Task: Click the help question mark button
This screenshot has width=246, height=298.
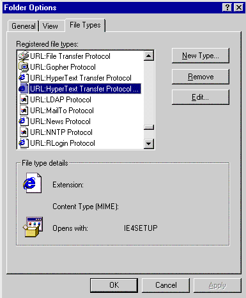Action: [x=227, y=8]
